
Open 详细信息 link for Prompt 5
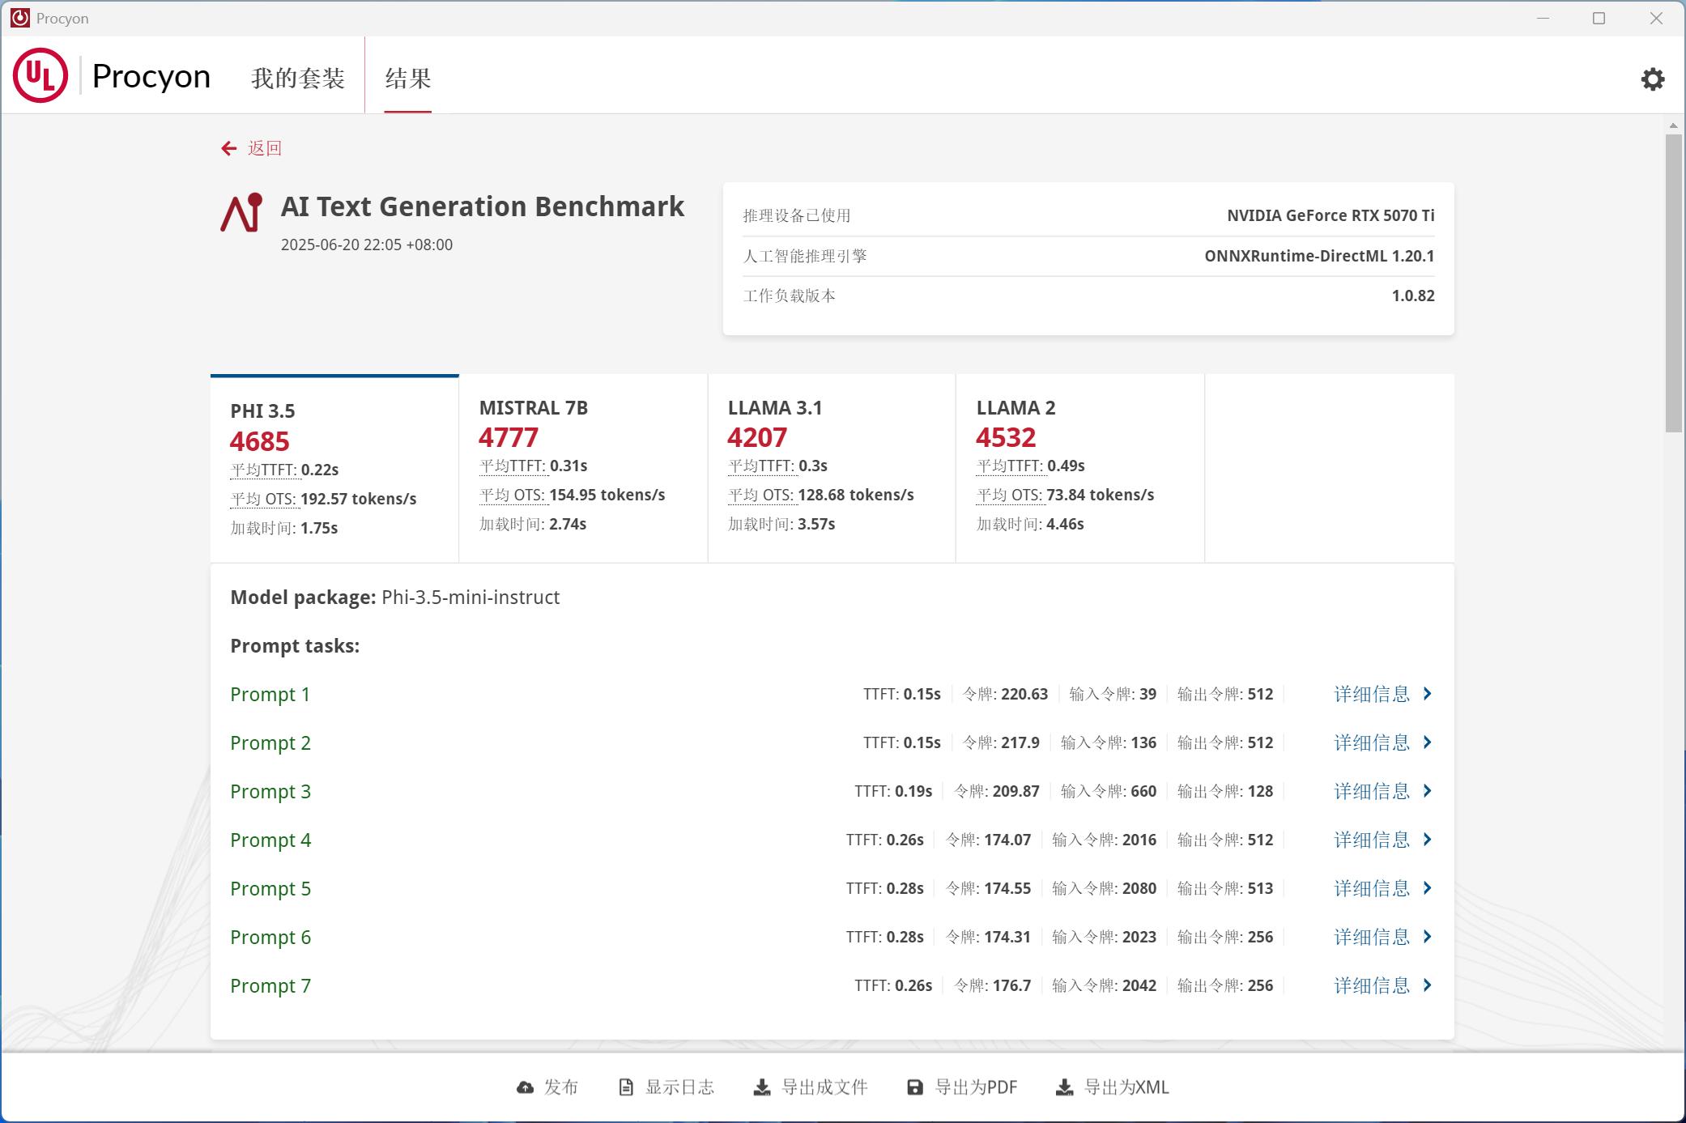click(1372, 888)
